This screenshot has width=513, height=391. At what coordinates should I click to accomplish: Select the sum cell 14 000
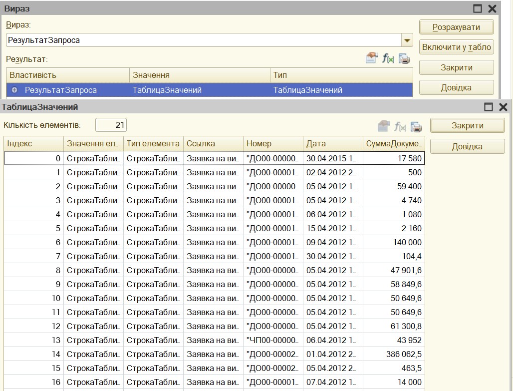pos(394,382)
